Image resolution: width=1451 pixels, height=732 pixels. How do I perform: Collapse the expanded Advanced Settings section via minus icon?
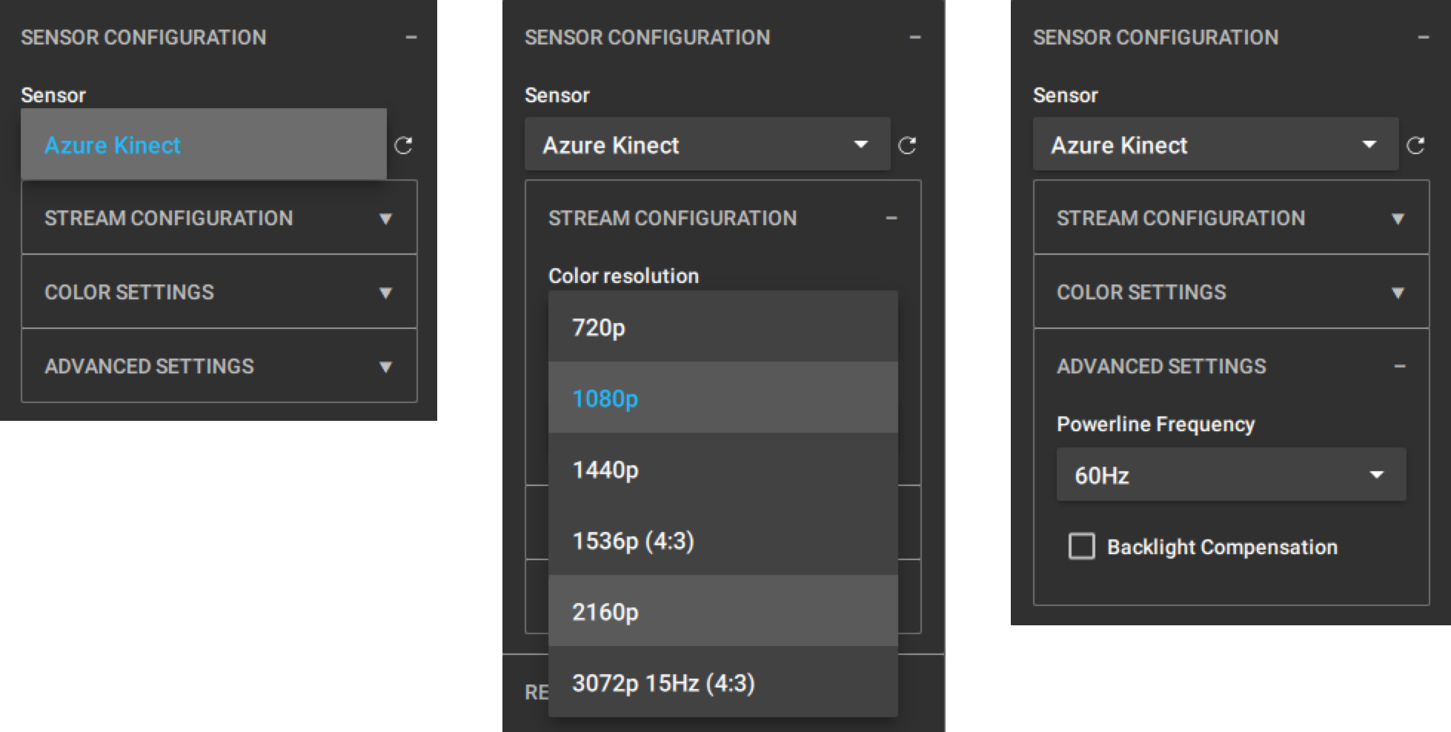[x=1399, y=366]
